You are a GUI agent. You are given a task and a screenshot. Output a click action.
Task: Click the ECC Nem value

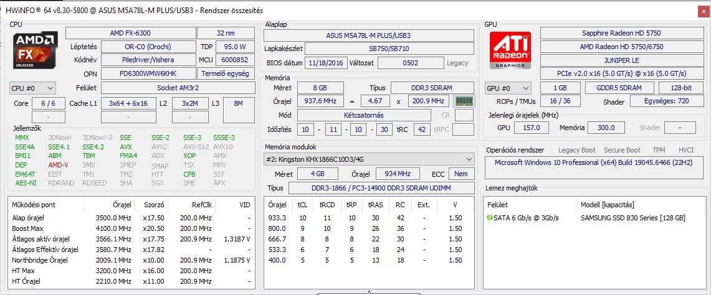pos(461,174)
